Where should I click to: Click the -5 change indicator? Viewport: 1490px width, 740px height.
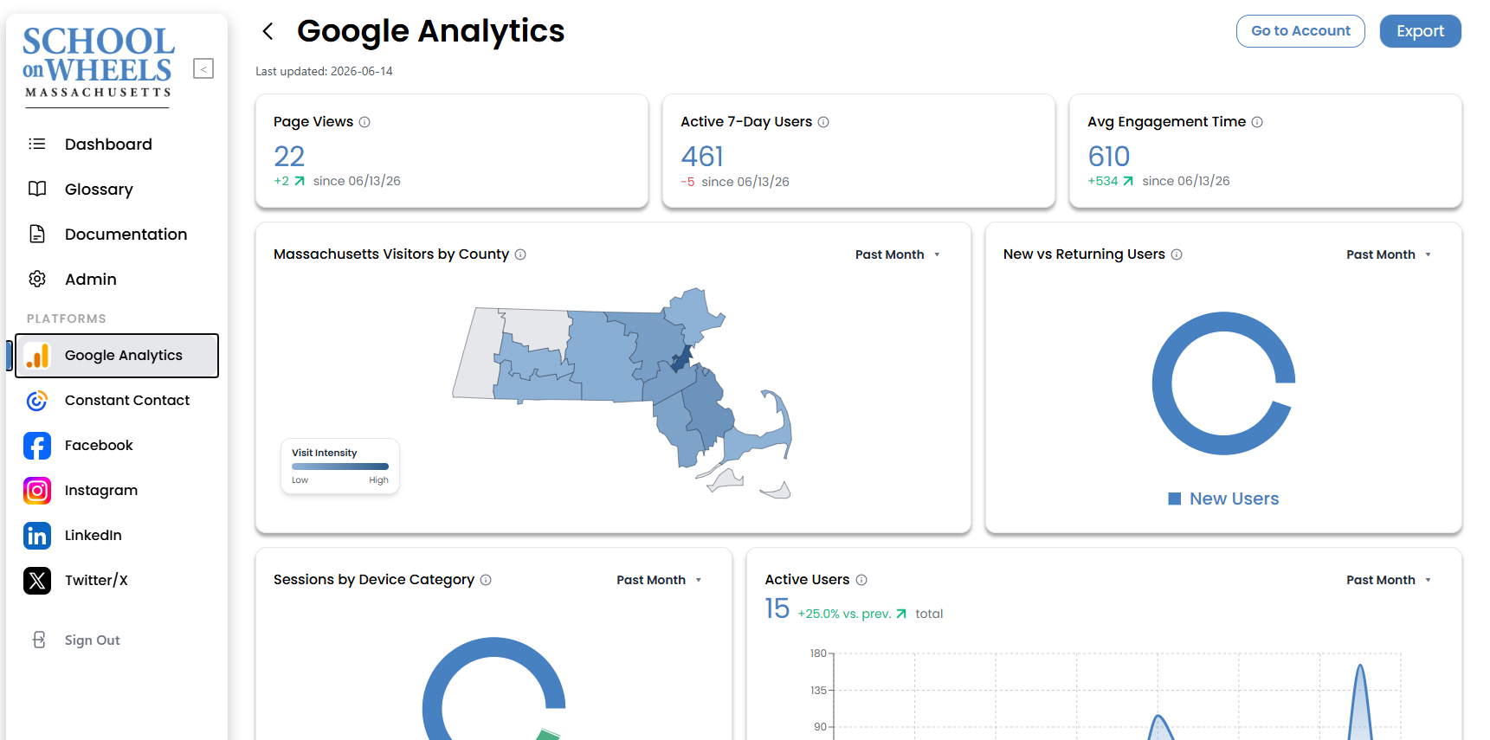(687, 182)
